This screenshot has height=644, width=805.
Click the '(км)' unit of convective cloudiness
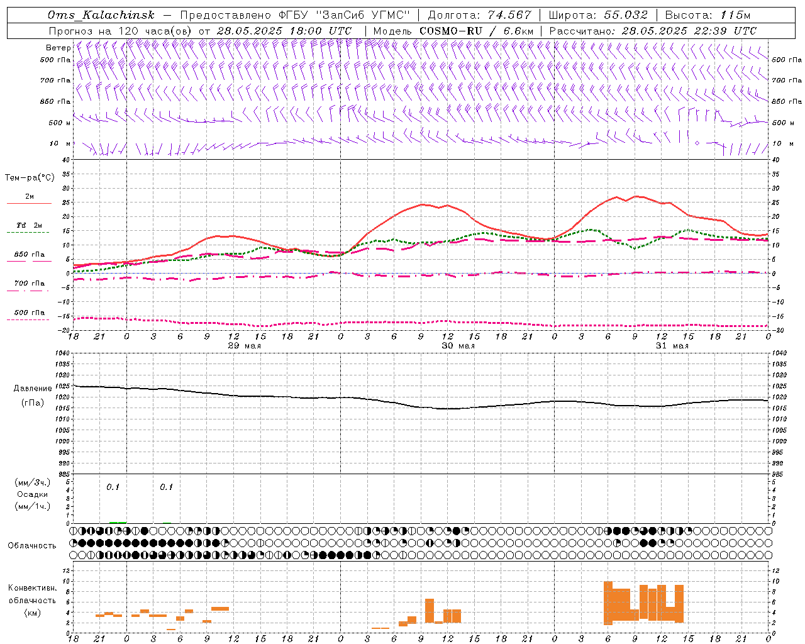click(32, 613)
